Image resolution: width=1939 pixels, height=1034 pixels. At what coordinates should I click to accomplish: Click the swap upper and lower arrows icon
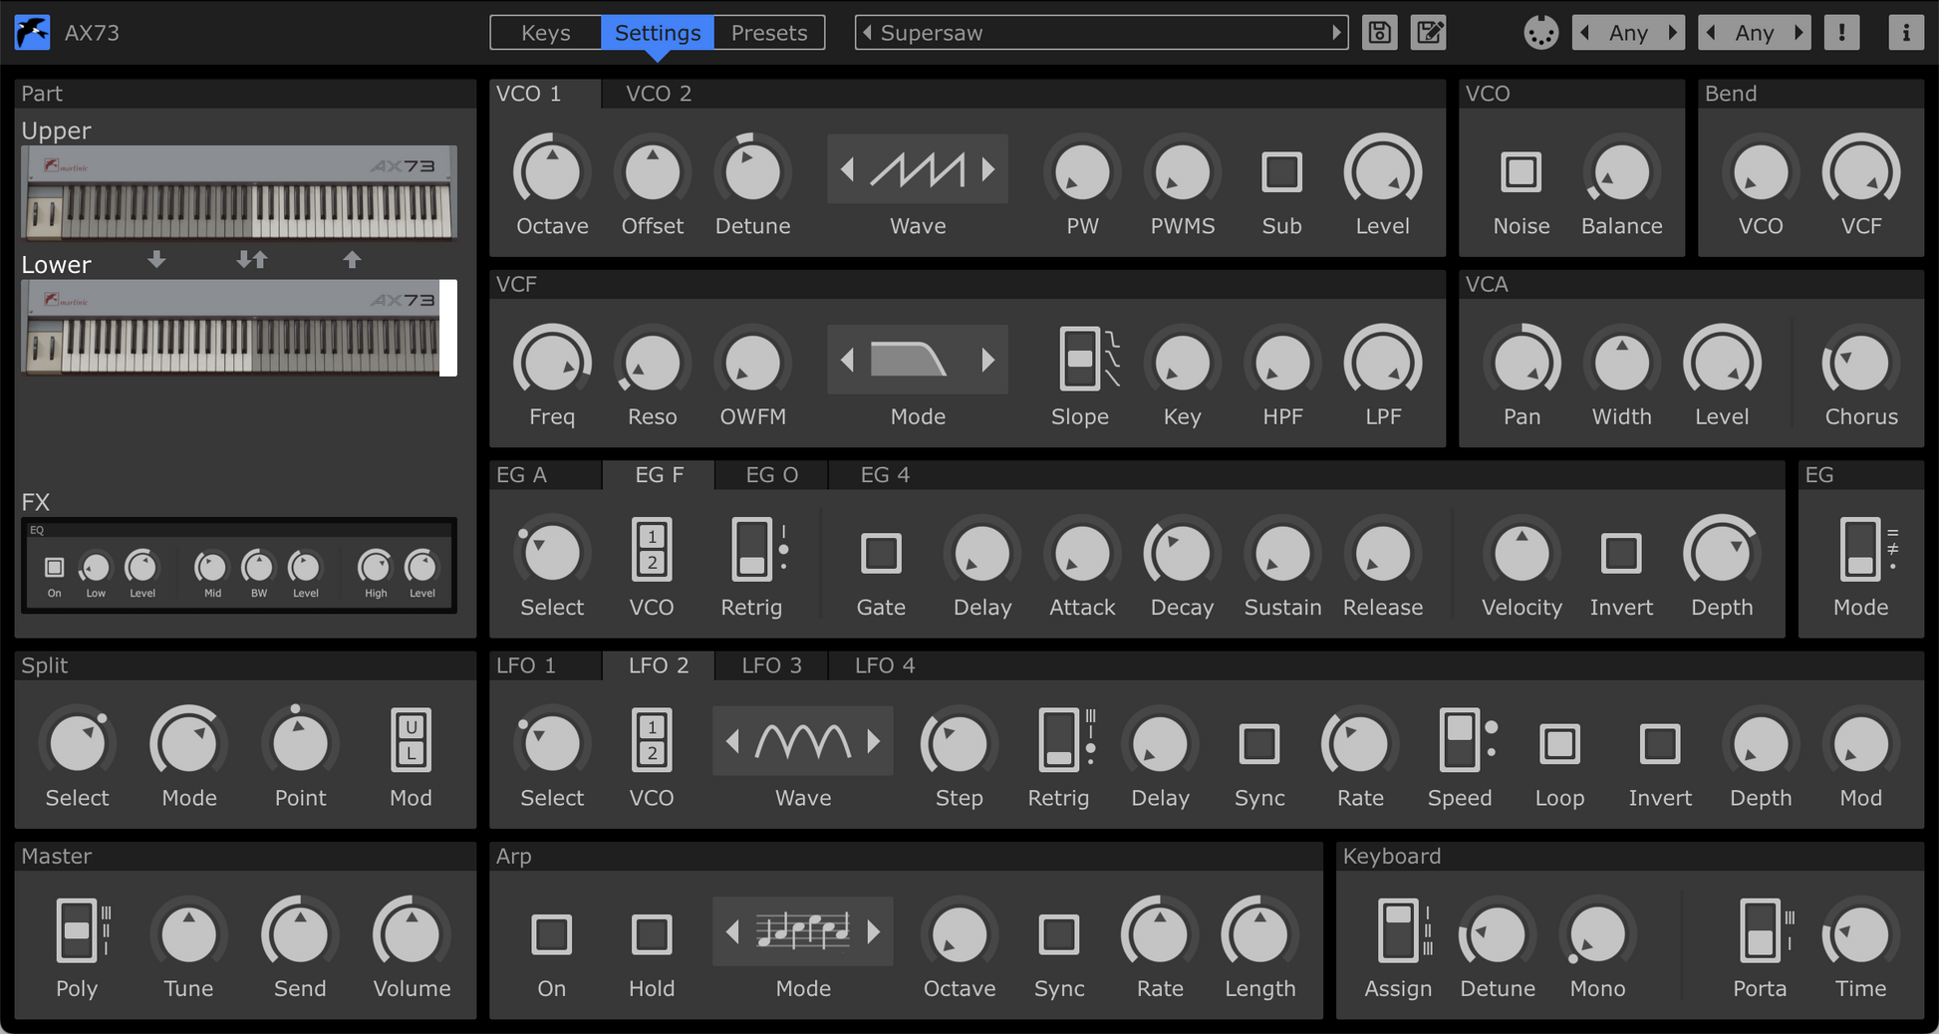click(252, 260)
